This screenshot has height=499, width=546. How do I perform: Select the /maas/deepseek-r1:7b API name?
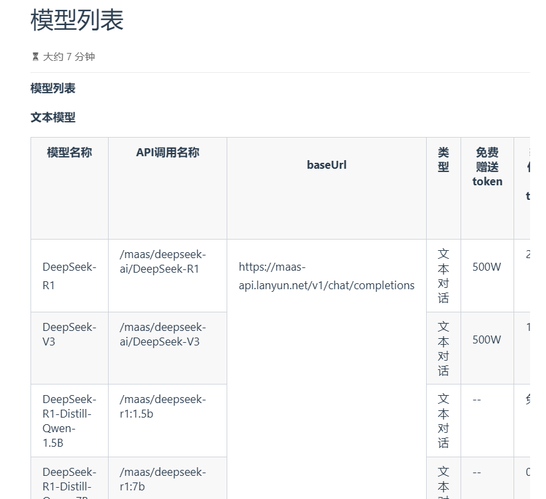click(x=162, y=479)
